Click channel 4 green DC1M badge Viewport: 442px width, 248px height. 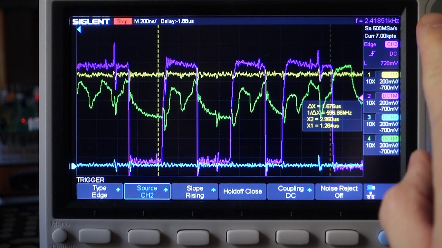pyautogui.click(x=390, y=139)
